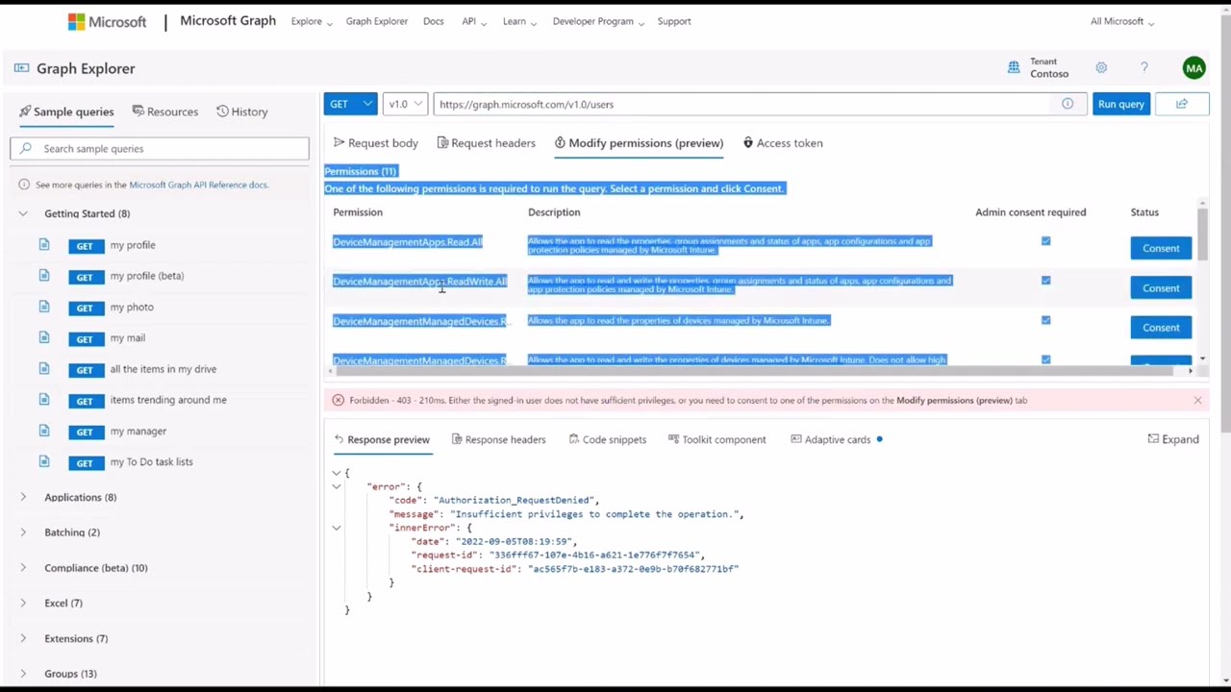Click the Microsoft logo

click(107, 21)
